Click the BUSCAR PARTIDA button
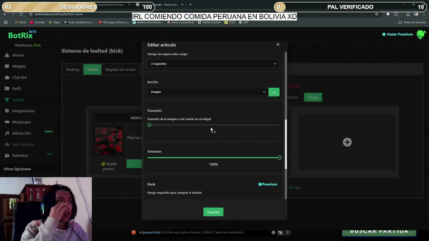Screen dimensions: 429x241 379,232
